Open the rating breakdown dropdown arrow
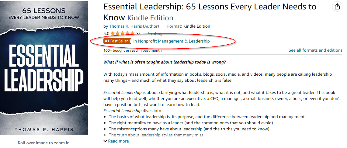Screen dimensions: 347x148 [x=138, y=34]
